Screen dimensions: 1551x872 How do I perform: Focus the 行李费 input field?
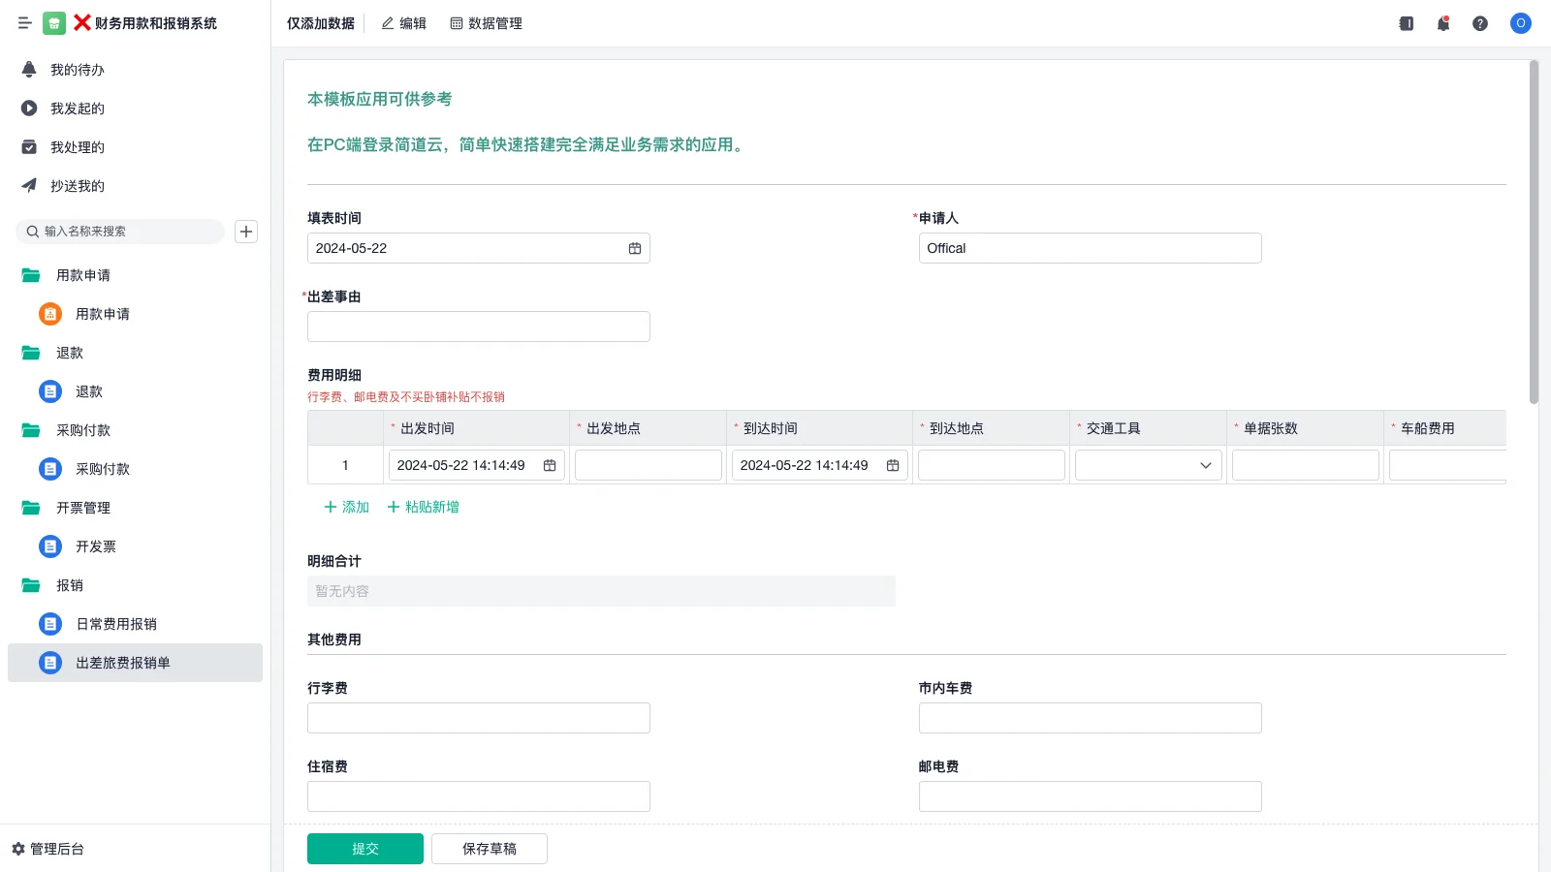(479, 718)
